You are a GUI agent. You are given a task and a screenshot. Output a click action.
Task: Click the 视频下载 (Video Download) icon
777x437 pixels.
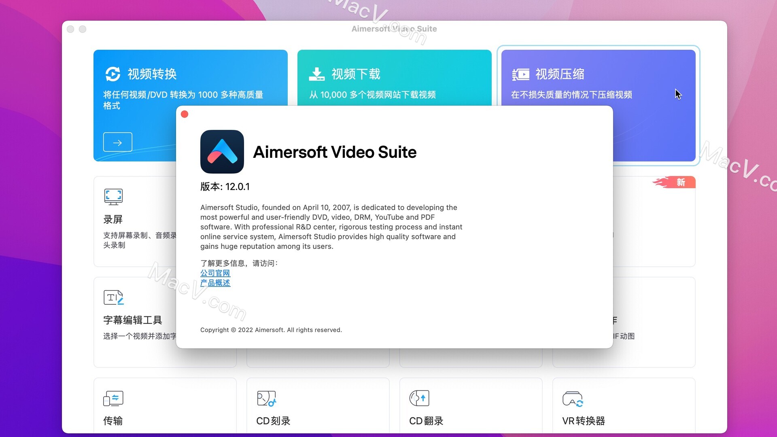click(315, 73)
